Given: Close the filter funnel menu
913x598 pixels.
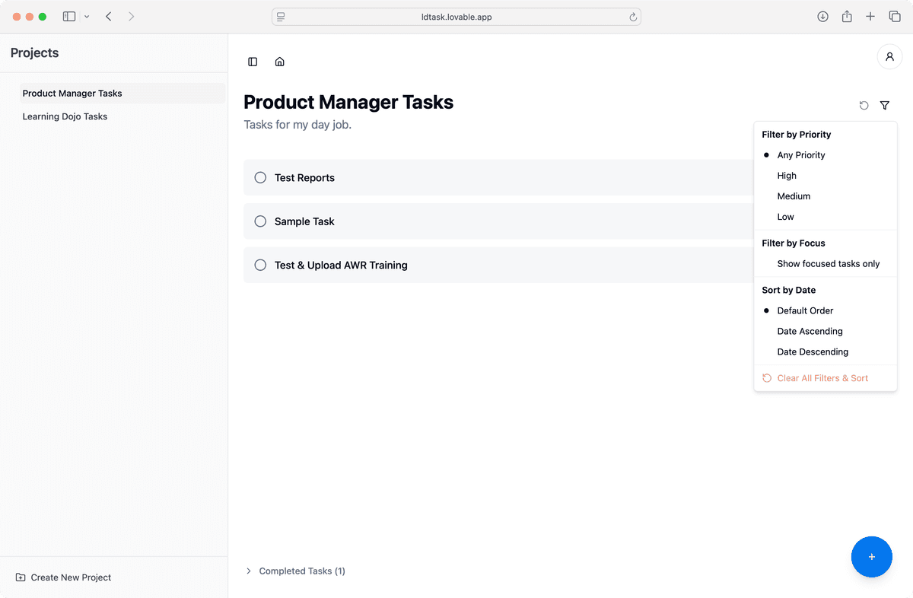Looking at the screenshot, I should tap(884, 106).
